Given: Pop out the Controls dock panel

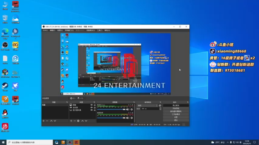Looking at the screenshot, I should coord(188,102).
